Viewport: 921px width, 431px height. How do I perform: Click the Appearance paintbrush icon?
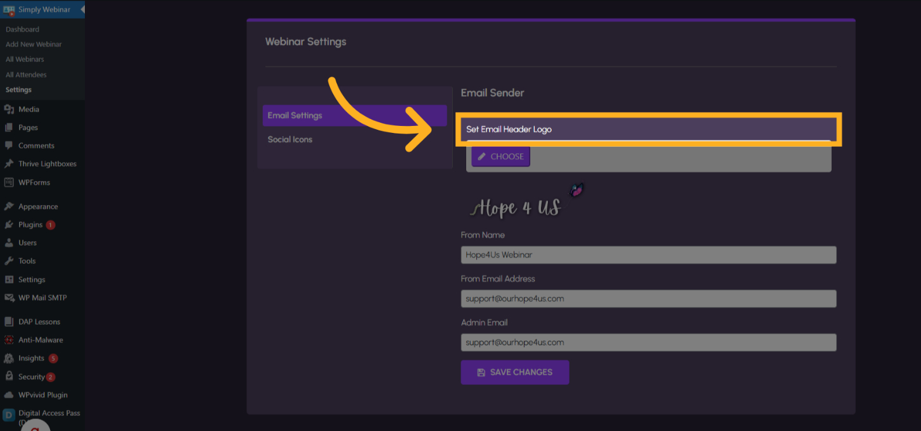click(9, 206)
